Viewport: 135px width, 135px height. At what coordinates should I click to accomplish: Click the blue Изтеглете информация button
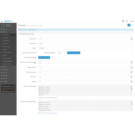pos(44,58)
